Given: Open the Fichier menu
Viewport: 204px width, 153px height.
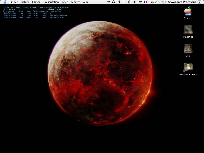Looking at the screenshot, I should pyautogui.click(x=25, y=2).
